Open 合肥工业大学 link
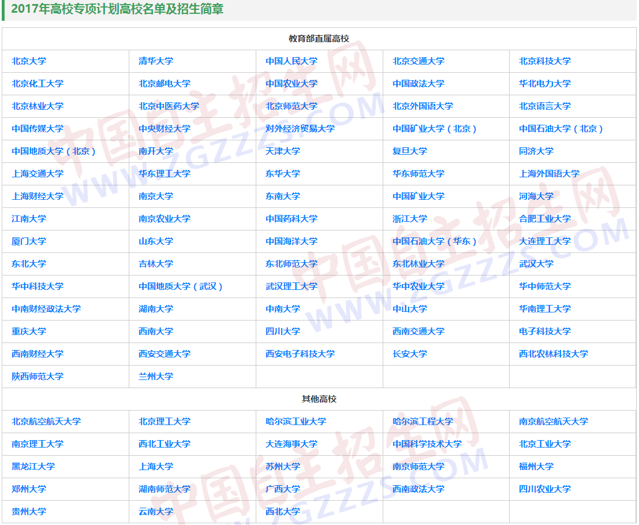Viewport: 639px width, 525px height. [545, 219]
